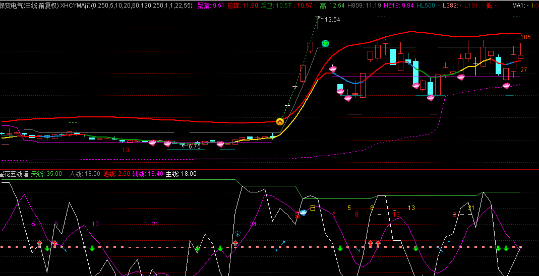Viewport: 539px width, 276px height.
Task: Click the 6.75 low price label
Action: (194, 147)
